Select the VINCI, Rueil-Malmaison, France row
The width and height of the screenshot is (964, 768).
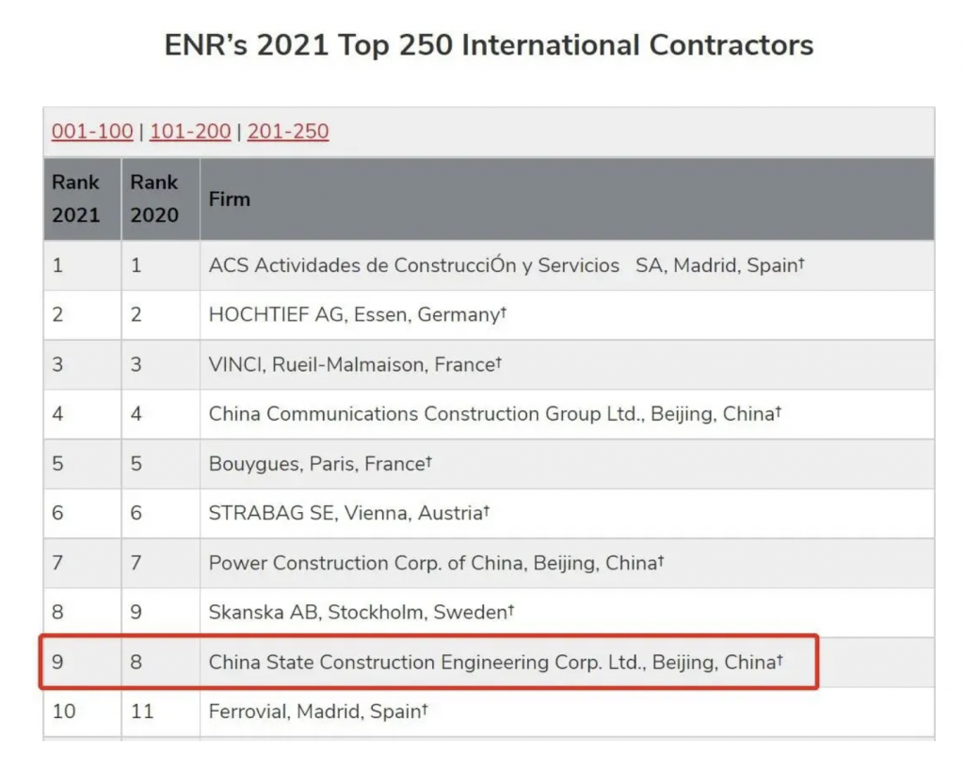[x=489, y=365]
